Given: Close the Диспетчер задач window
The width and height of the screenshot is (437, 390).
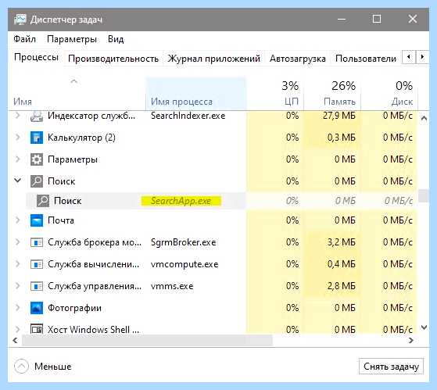Looking at the screenshot, I should pos(413,20).
